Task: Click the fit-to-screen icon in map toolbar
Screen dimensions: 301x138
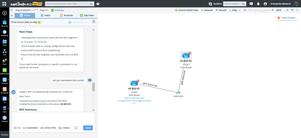Action: click(245, 10)
